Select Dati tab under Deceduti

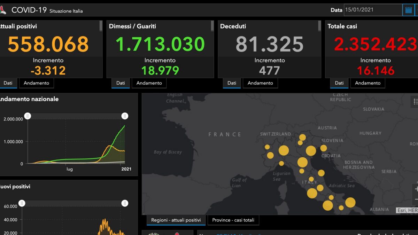coord(232,83)
